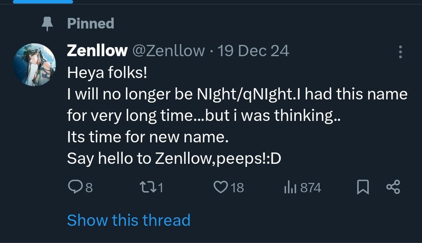This screenshot has width=422, height=243.
Task: Open the @Zenllow handle link
Action: pos(168,51)
